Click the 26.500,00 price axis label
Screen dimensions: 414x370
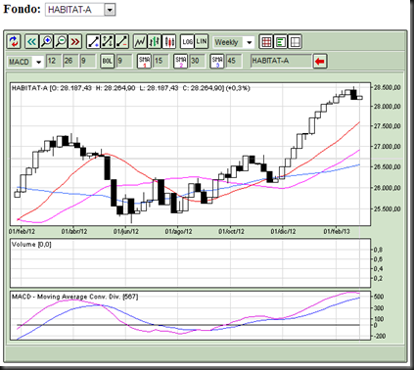click(x=387, y=166)
